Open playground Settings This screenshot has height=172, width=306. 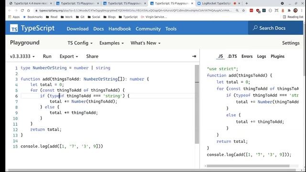click(291, 43)
